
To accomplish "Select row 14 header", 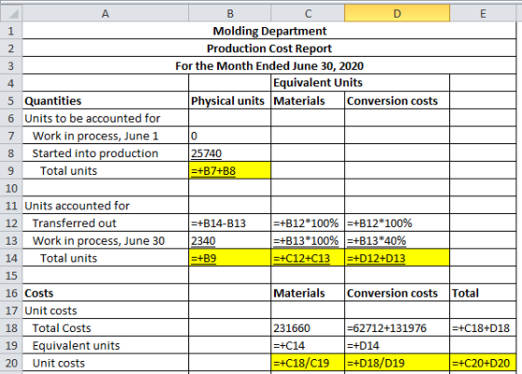I will [x=11, y=258].
